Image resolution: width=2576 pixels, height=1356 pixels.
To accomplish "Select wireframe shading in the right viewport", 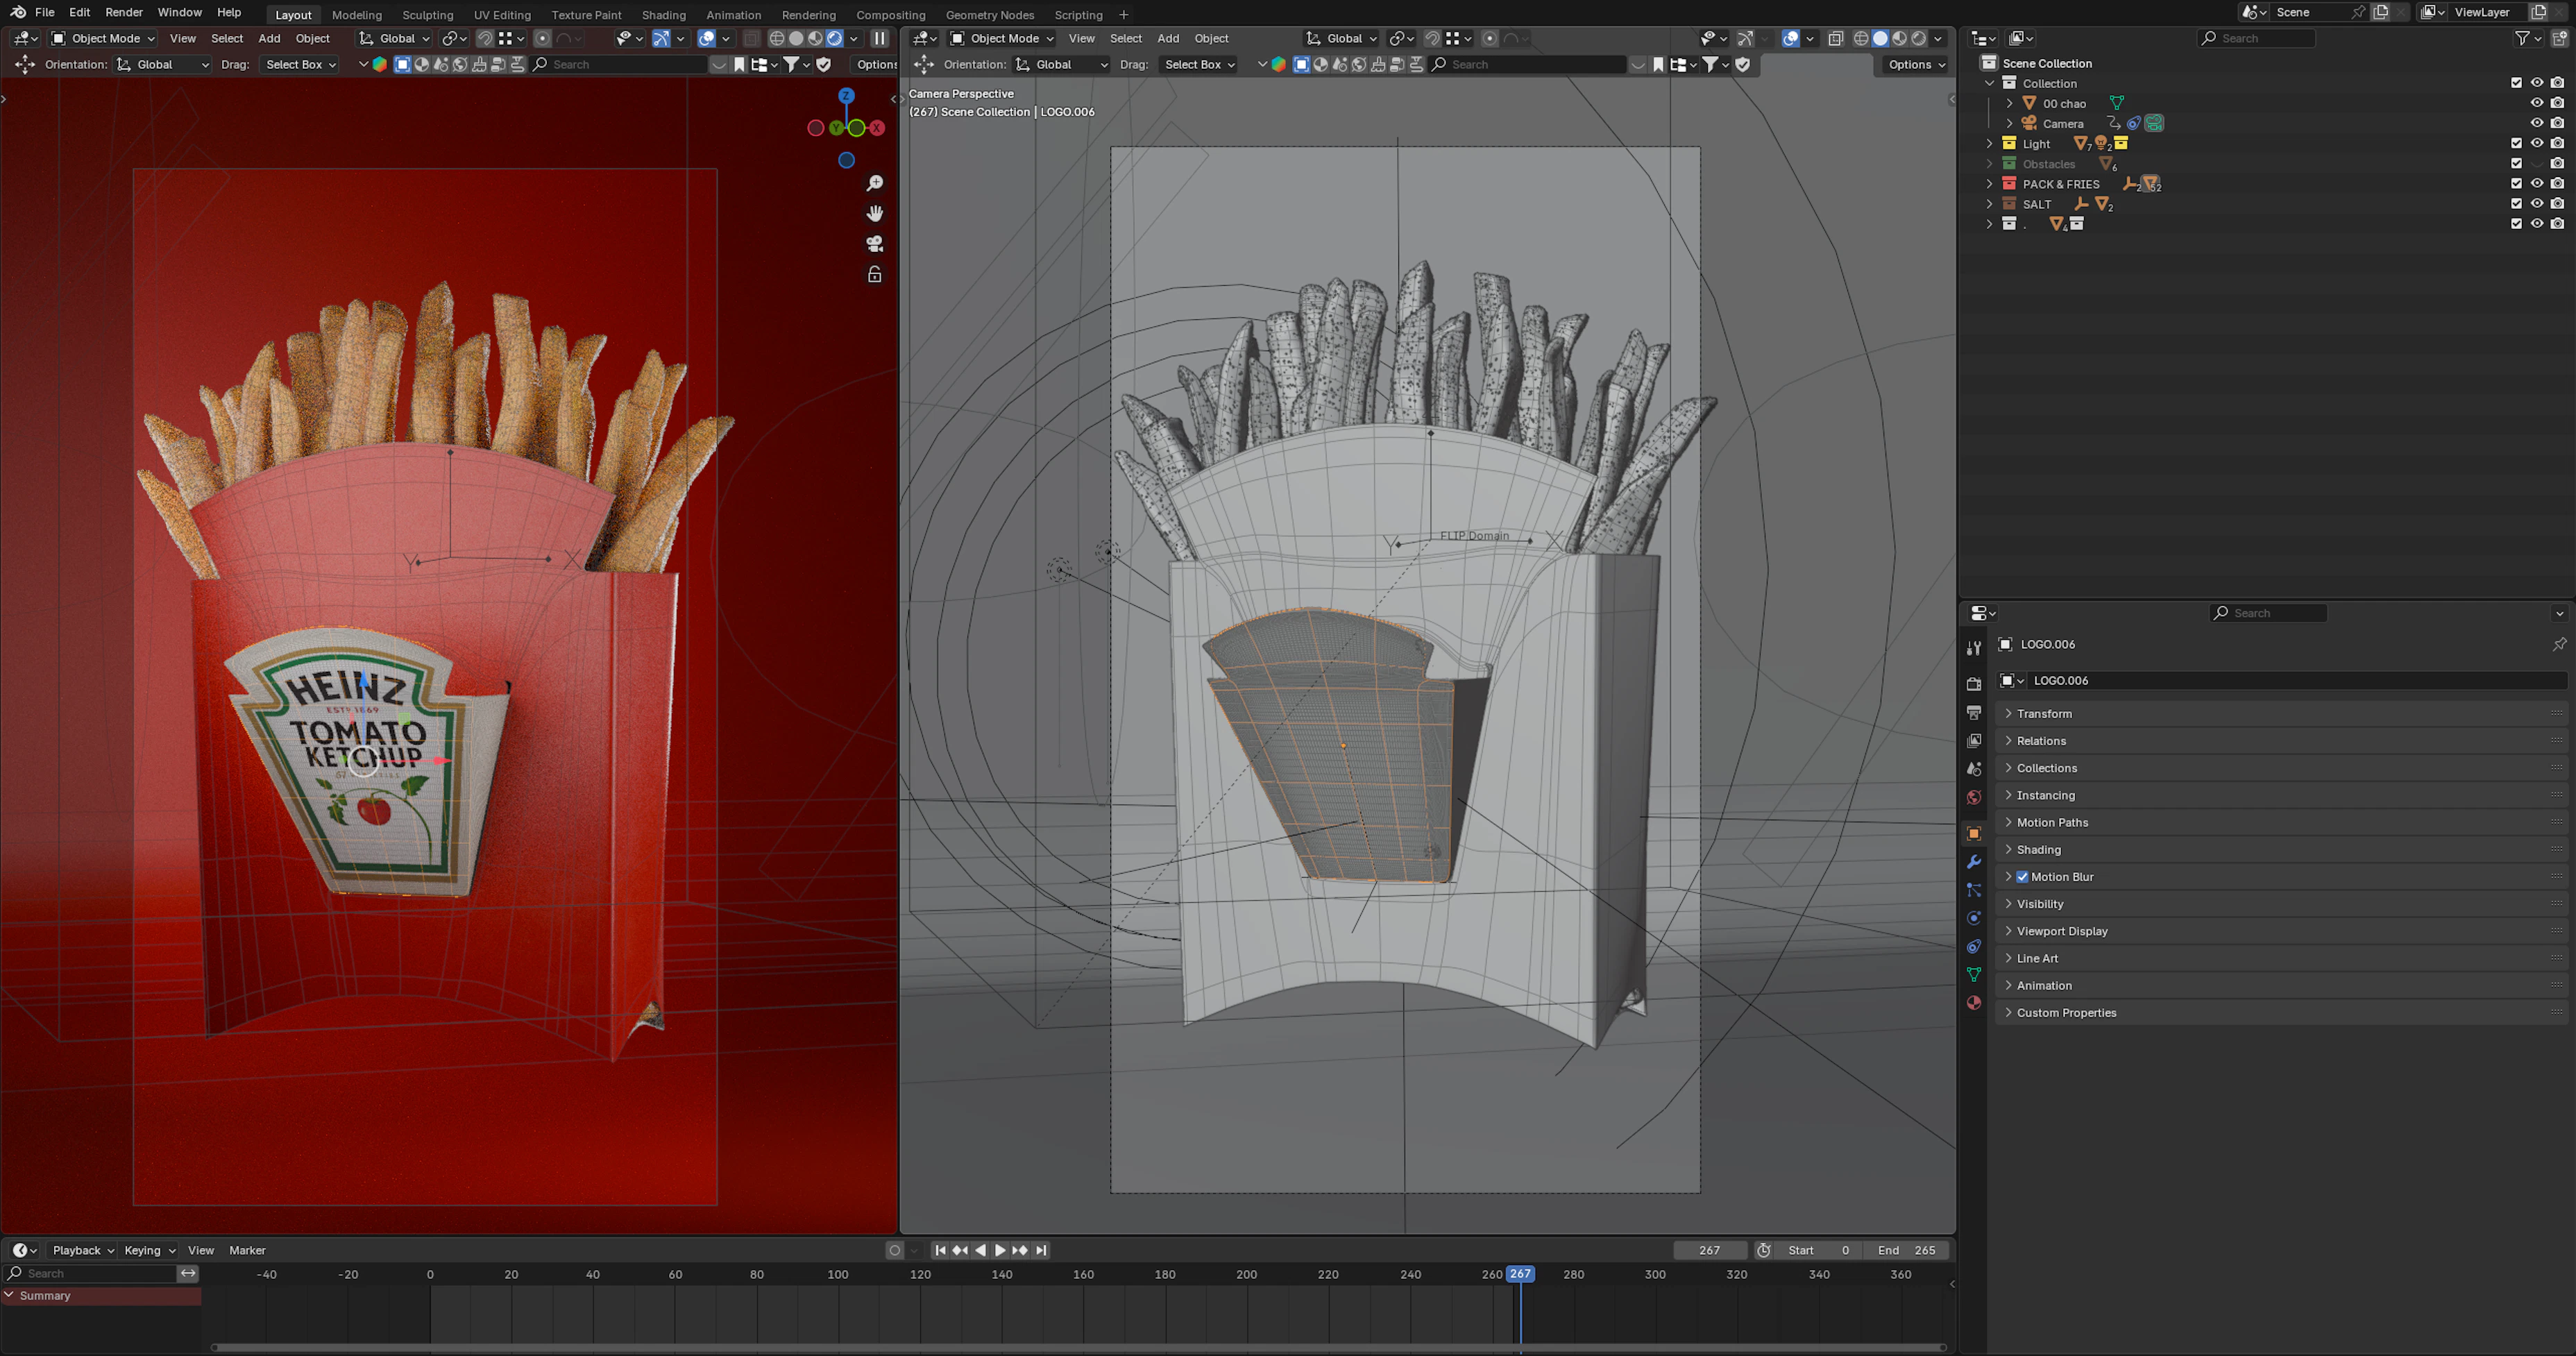I will (x=1861, y=38).
